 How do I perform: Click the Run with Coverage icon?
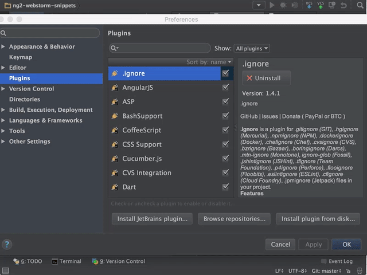[x=295, y=5]
